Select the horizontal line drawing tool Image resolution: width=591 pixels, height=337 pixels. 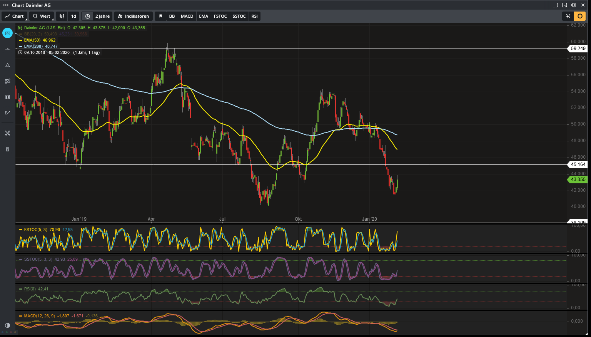point(7,49)
